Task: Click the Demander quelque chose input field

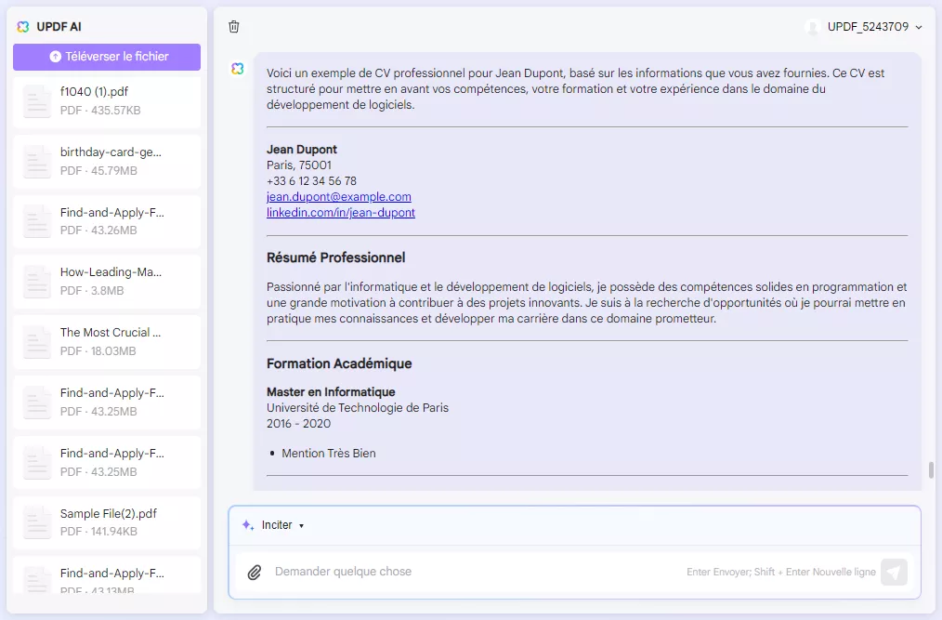Action: point(464,572)
